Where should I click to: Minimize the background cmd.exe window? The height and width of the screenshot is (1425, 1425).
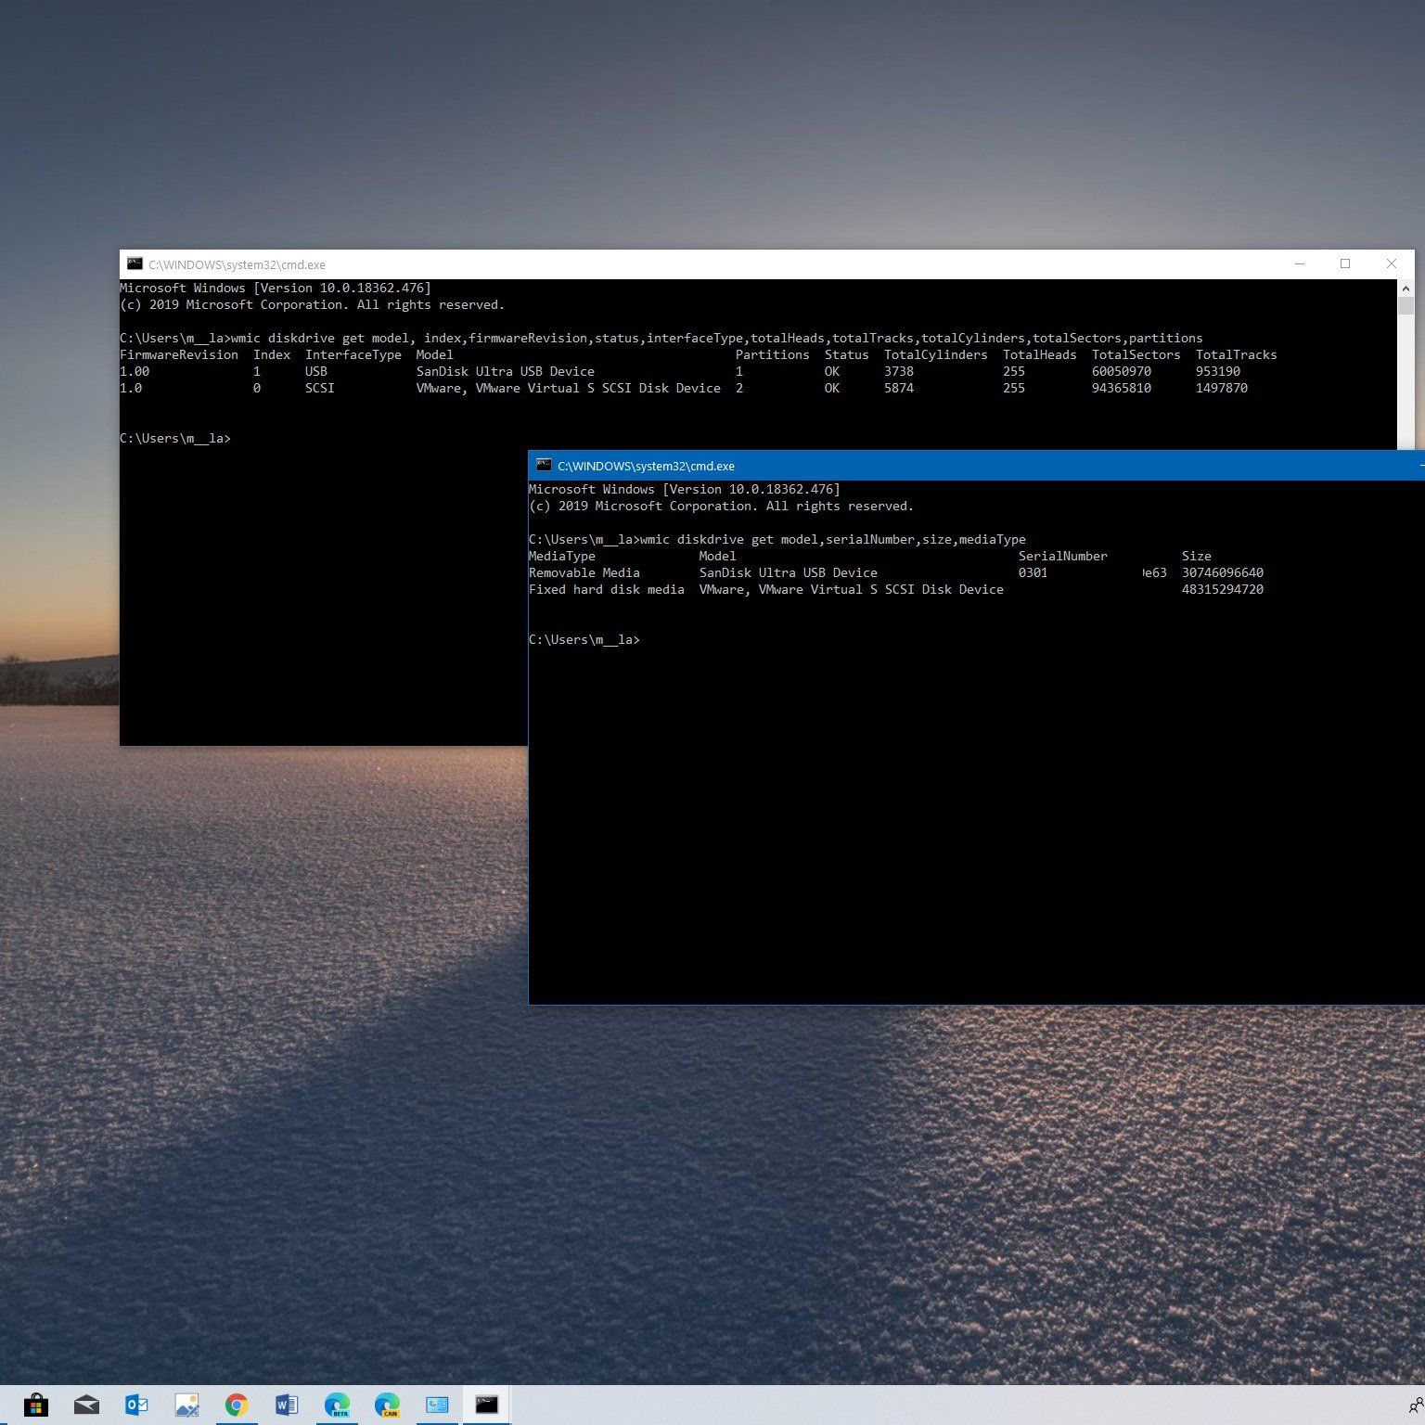[1300, 264]
